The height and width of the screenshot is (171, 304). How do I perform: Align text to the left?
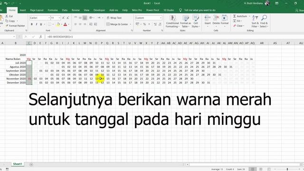point(76,24)
